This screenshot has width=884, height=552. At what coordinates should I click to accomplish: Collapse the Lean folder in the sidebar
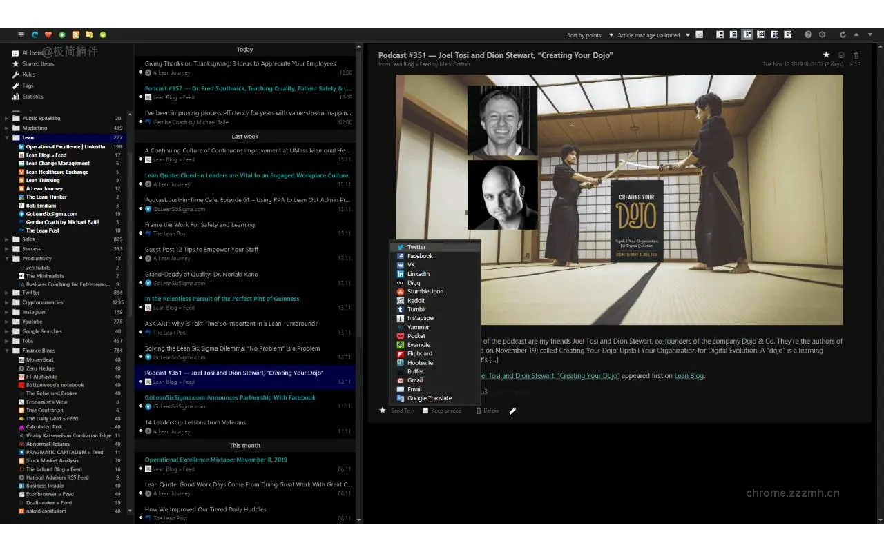click(x=7, y=137)
